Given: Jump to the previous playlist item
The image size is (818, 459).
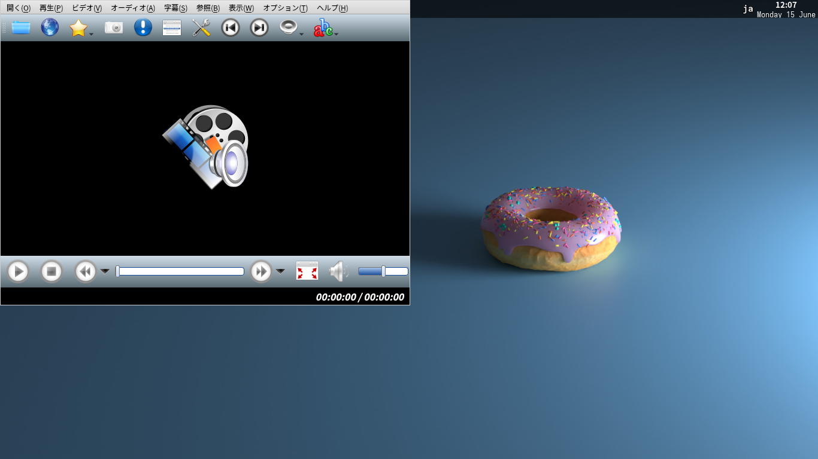Looking at the screenshot, I should click(x=230, y=27).
